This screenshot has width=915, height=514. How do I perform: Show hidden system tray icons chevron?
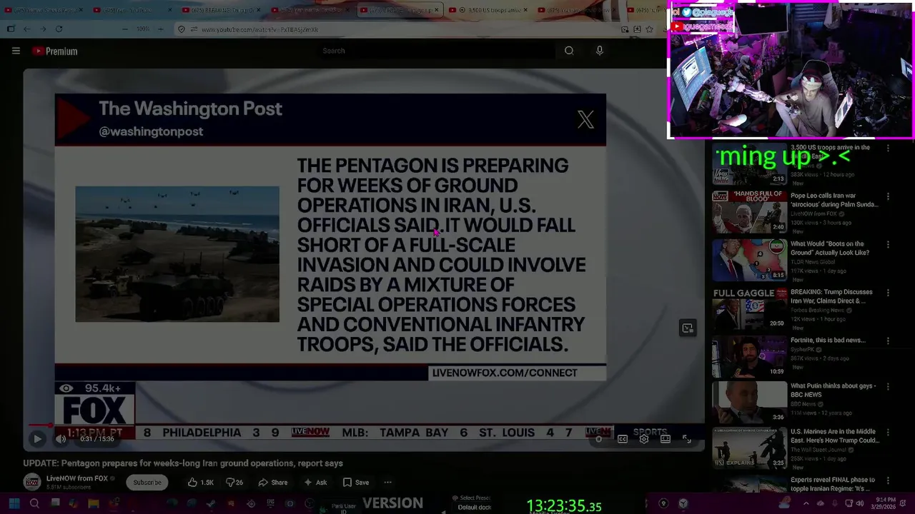click(806, 503)
